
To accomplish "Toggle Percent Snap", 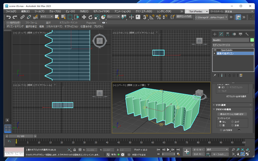I will click(158, 17).
